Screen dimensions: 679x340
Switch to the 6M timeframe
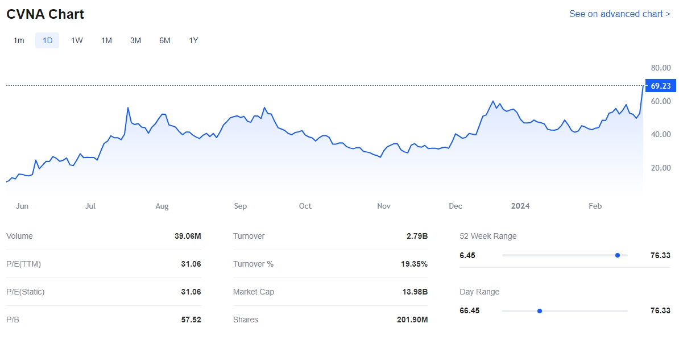[x=164, y=40]
